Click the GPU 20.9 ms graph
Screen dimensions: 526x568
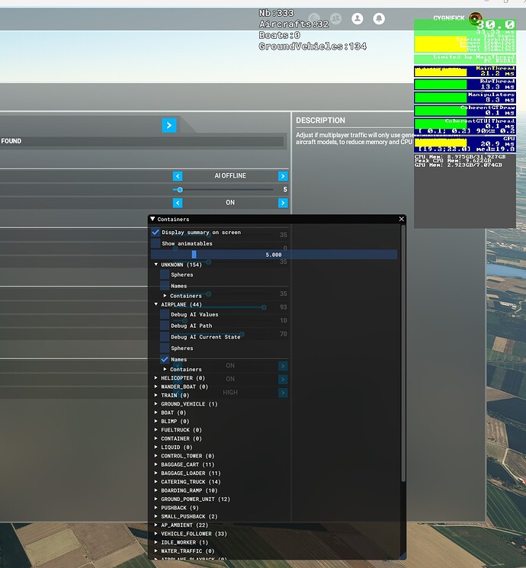coord(465,144)
